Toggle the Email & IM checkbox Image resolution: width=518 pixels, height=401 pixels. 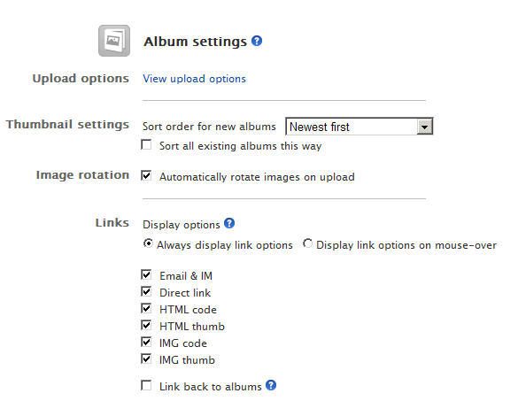[146, 274]
